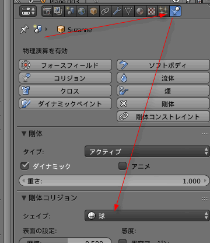Viewport: 210px width, 243px height.
Task: Open the Particles properties tab
Action: (x=163, y=11)
